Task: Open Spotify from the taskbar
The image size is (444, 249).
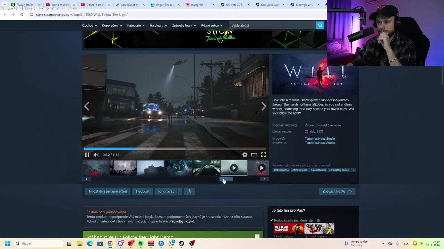Action: click(x=141, y=243)
